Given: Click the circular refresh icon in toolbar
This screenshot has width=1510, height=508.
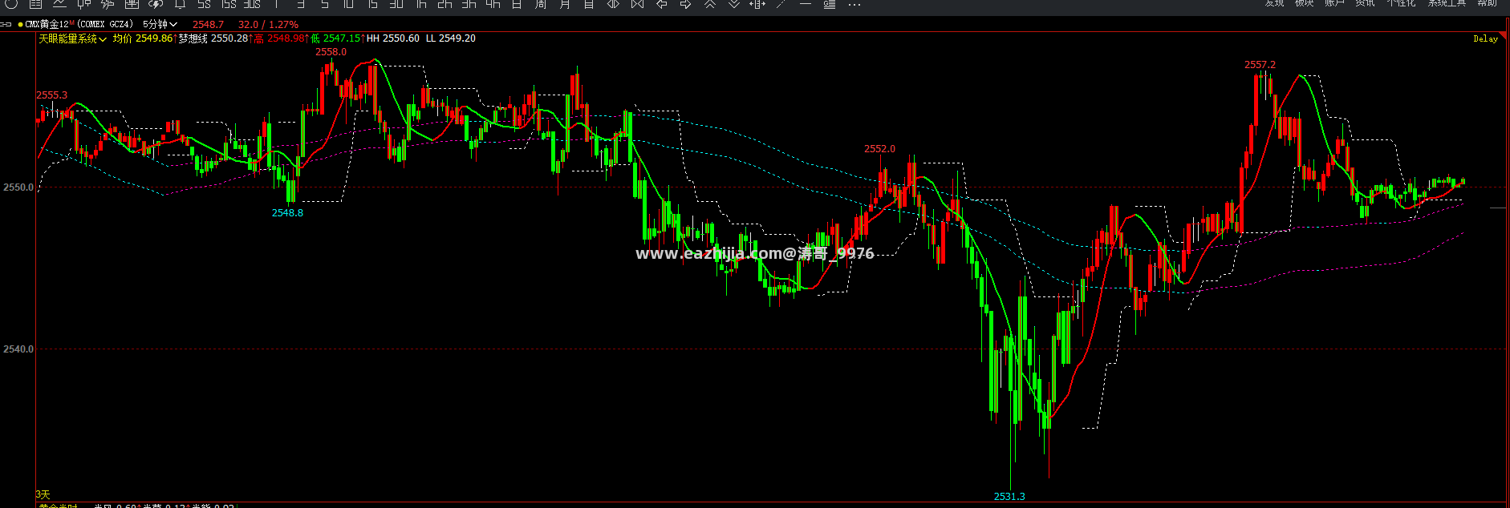Looking at the screenshot, I should [11, 4].
